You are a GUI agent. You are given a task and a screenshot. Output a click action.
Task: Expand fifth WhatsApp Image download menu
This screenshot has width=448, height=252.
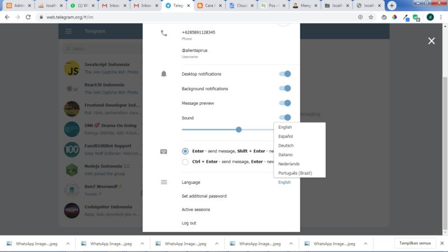(x=366, y=244)
